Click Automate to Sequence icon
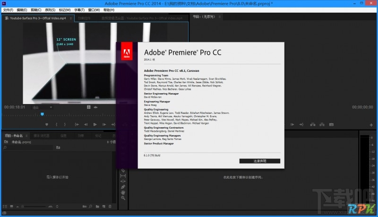This screenshot has height=217, width=378. [x=85, y=207]
